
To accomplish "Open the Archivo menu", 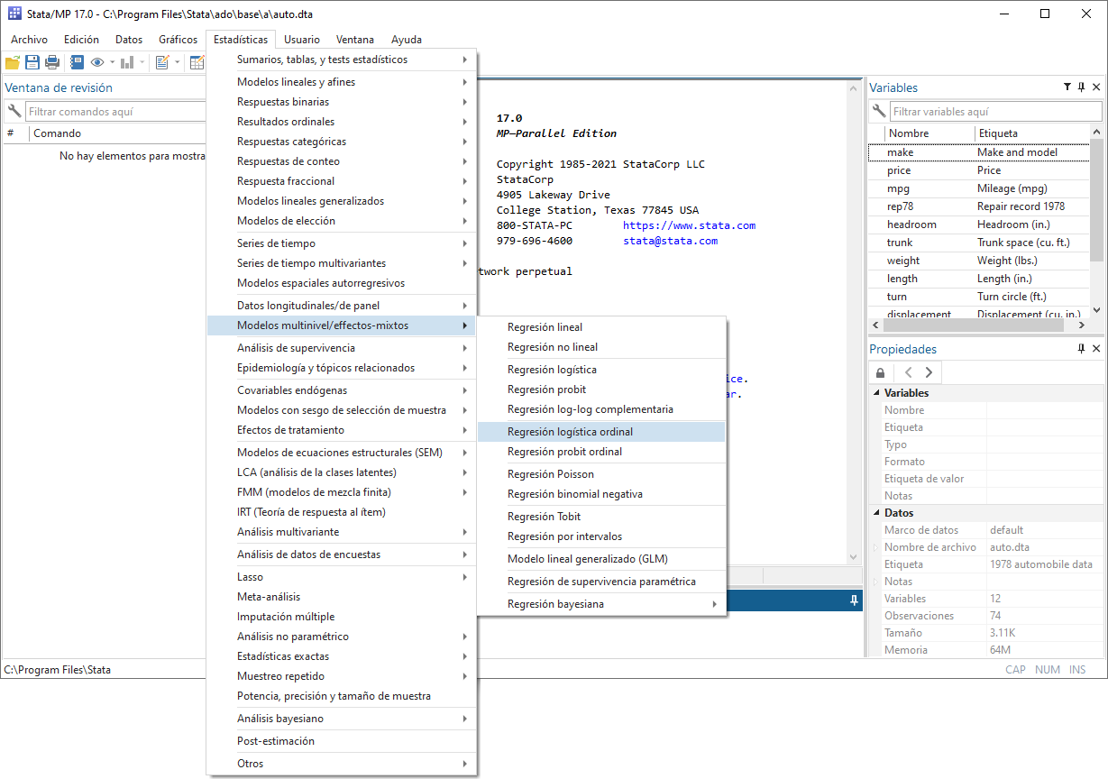I will point(29,40).
